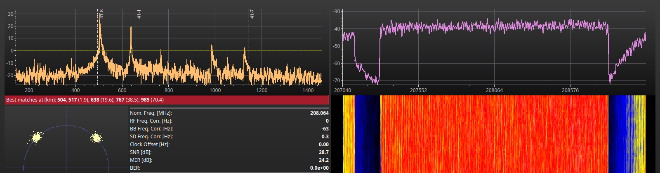This screenshot has width=660, height=173.
Task: Click the RF Freq. Corr. value 0
Action: pyautogui.click(x=327, y=121)
